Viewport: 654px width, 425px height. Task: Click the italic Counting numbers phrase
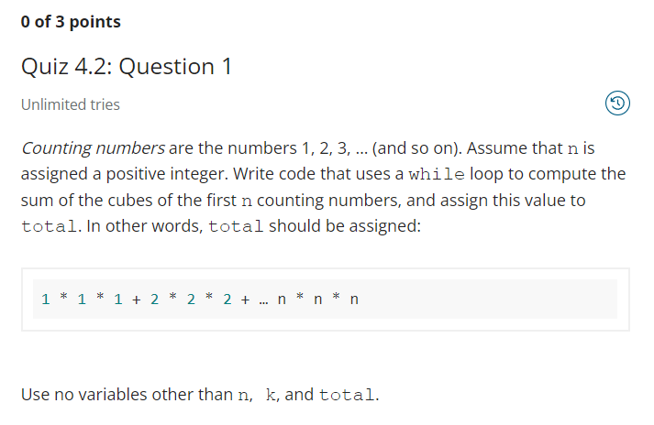coord(93,148)
